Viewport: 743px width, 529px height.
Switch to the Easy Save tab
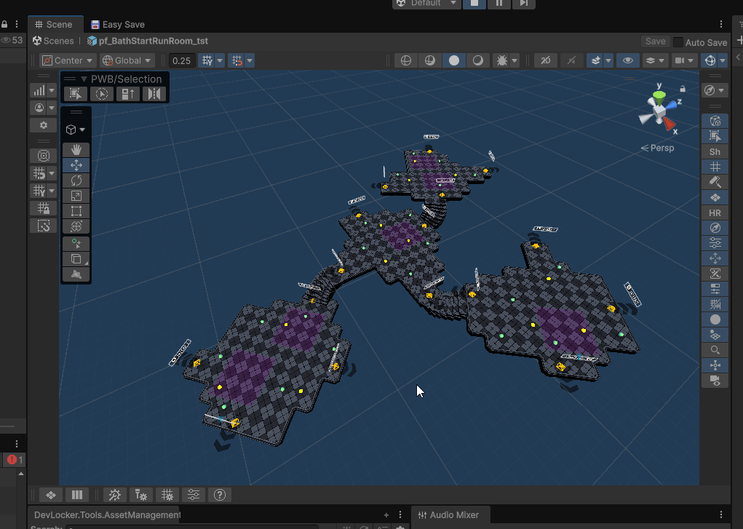(x=117, y=25)
